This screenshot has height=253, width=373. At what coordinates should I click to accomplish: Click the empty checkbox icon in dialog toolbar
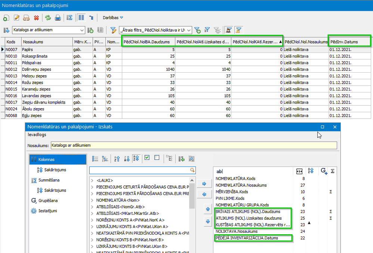(x=157, y=158)
